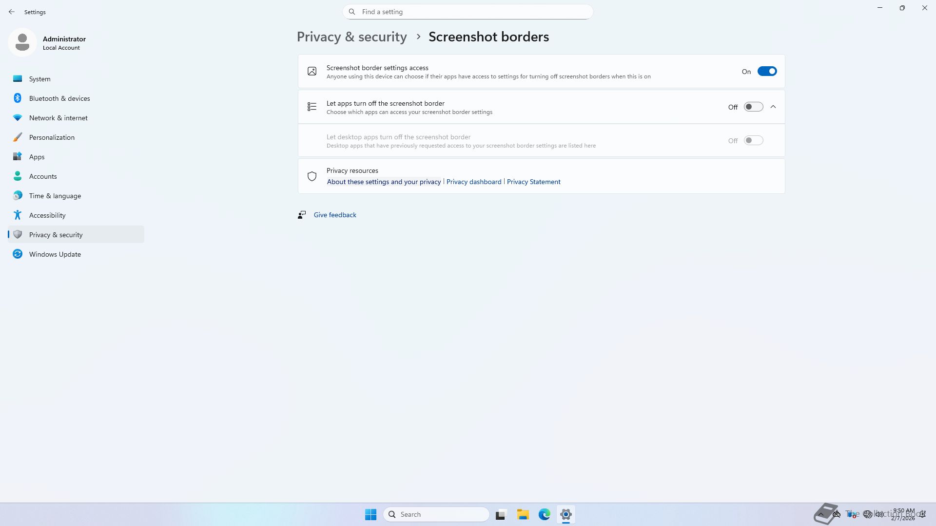Image resolution: width=936 pixels, height=526 pixels.
Task: Enable Let apps turn off screenshot border
Action: click(753, 107)
